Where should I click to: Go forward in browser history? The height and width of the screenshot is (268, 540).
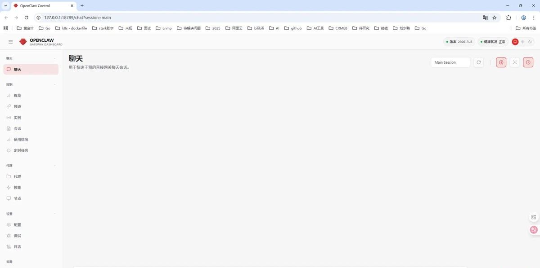coord(16,18)
